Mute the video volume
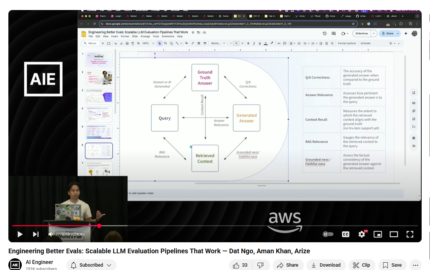Screen dimensions: 430x270 (x=51, y=234)
